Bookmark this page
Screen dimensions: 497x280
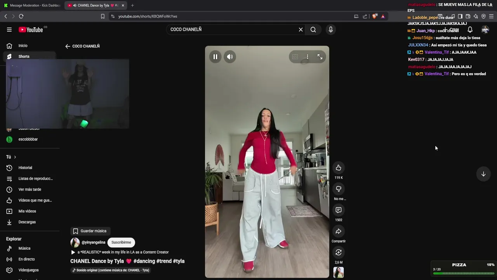[x=103, y=16]
